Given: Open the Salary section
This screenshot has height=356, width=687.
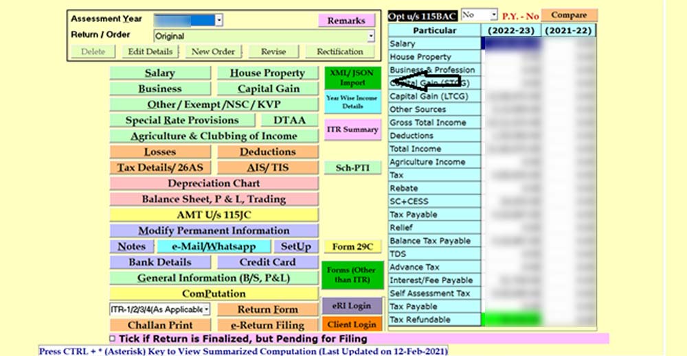Looking at the screenshot, I should (x=159, y=73).
